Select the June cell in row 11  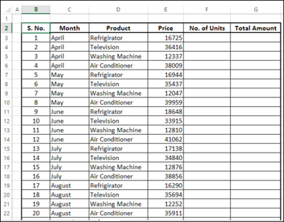[69, 112]
